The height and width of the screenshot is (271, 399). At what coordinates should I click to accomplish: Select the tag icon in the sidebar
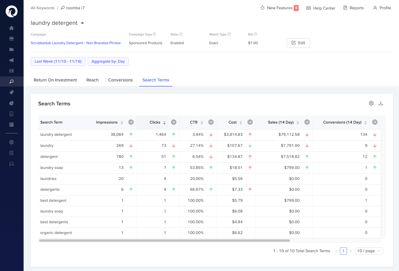(x=11, y=92)
